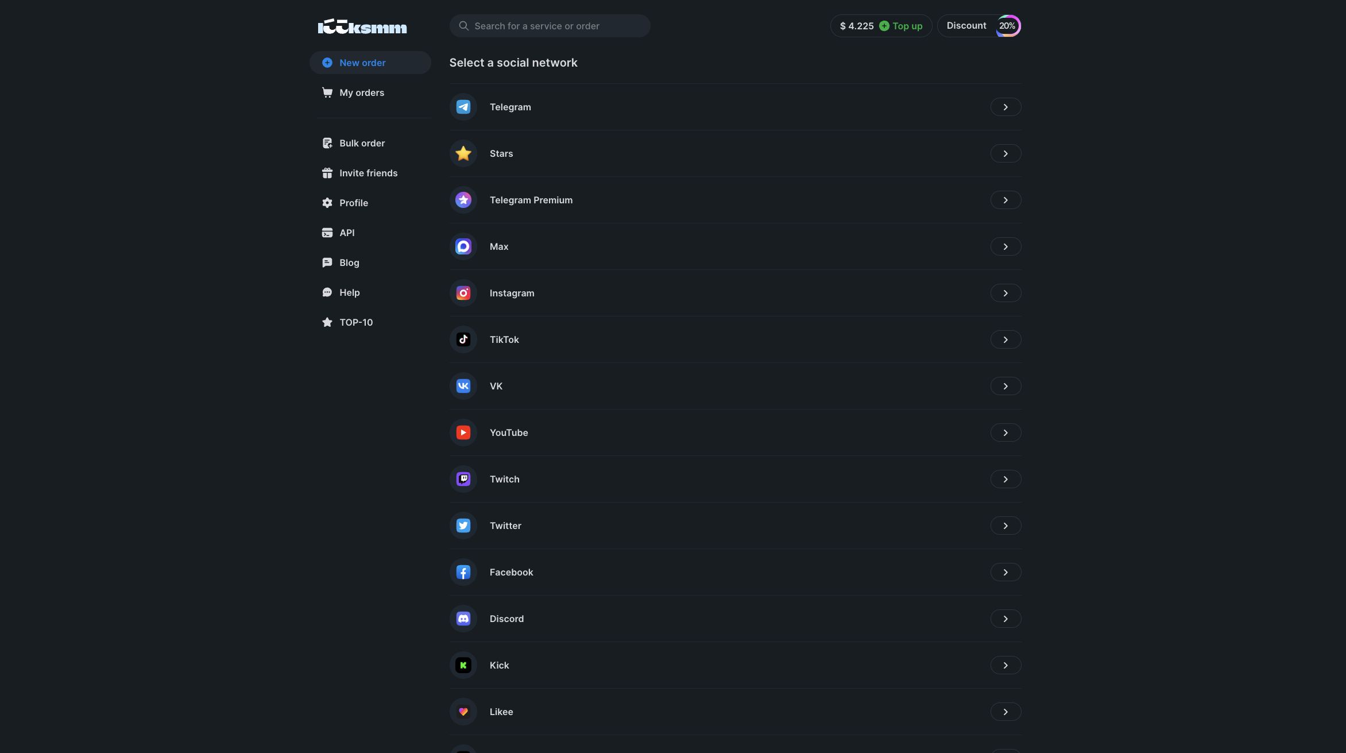
Task: Open the Facebook row chevron
Action: coord(1005,572)
